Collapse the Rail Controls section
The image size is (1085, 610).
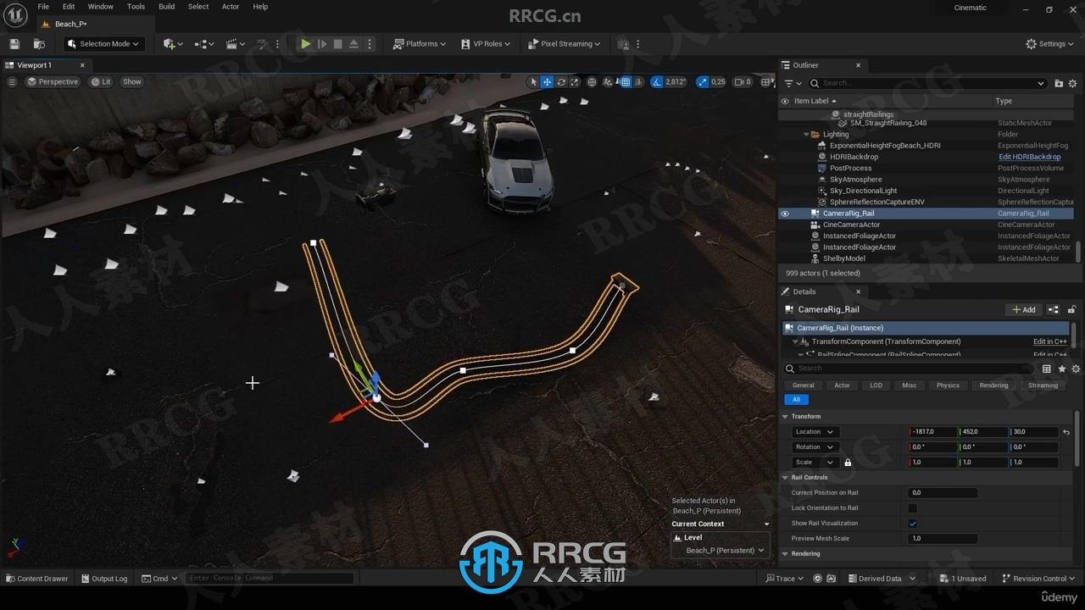(x=786, y=478)
